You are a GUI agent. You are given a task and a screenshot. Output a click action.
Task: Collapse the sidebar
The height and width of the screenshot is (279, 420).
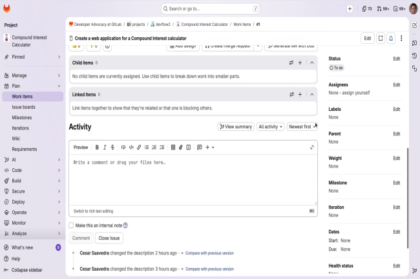(x=23, y=270)
